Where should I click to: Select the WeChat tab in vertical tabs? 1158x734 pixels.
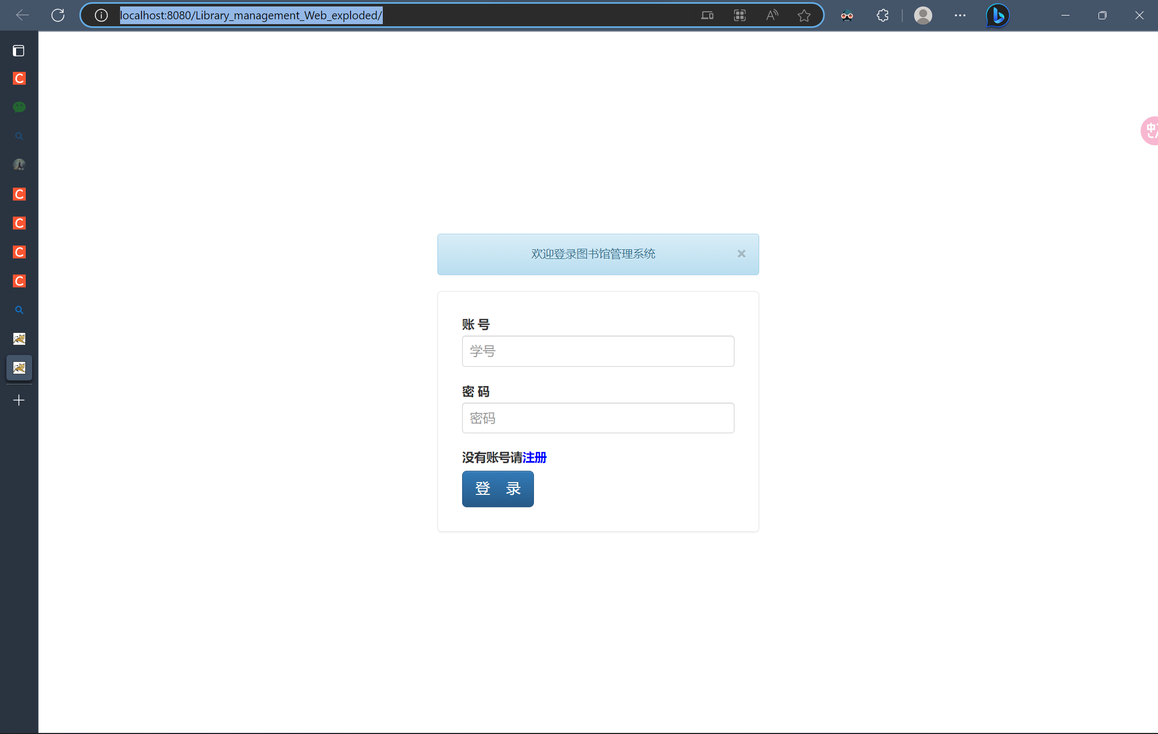(x=19, y=107)
